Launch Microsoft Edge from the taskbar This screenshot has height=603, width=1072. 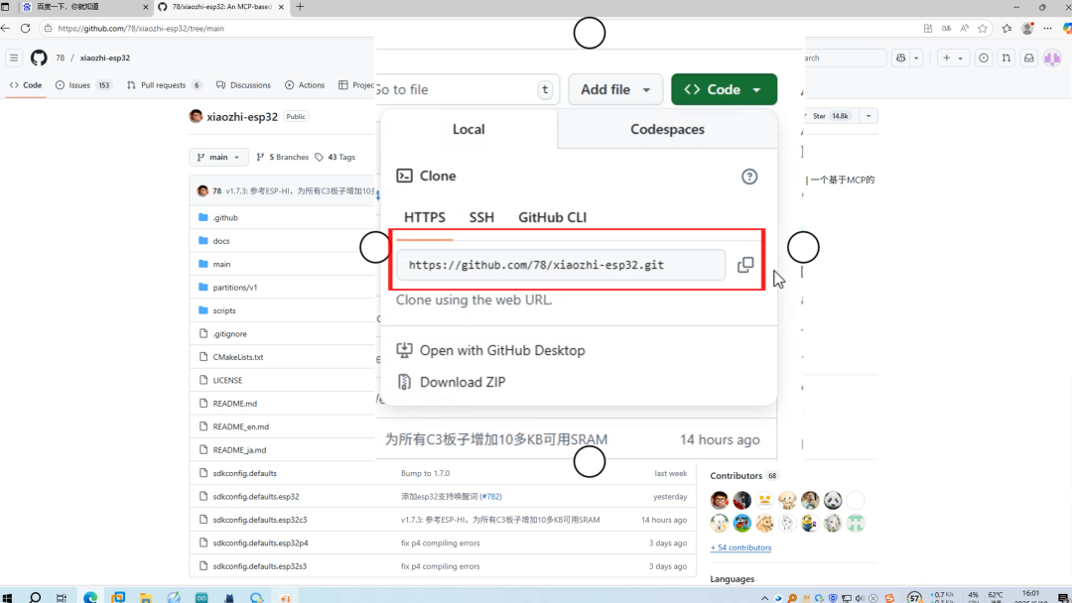(x=90, y=597)
